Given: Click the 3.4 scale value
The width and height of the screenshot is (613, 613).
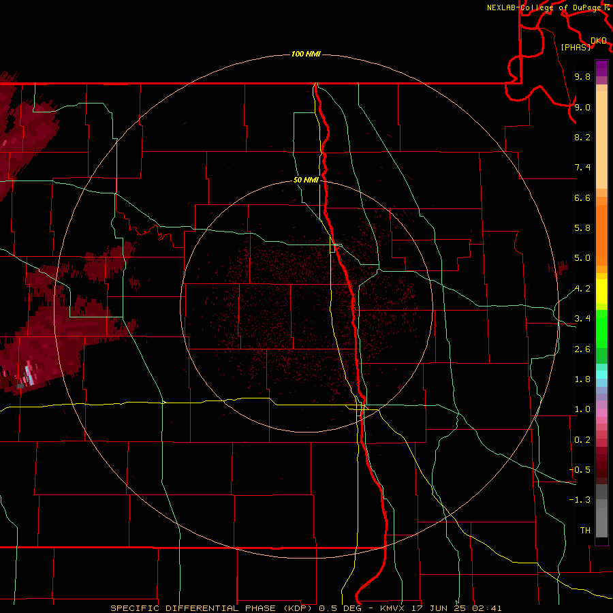Looking at the screenshot, I should (582, 319).
